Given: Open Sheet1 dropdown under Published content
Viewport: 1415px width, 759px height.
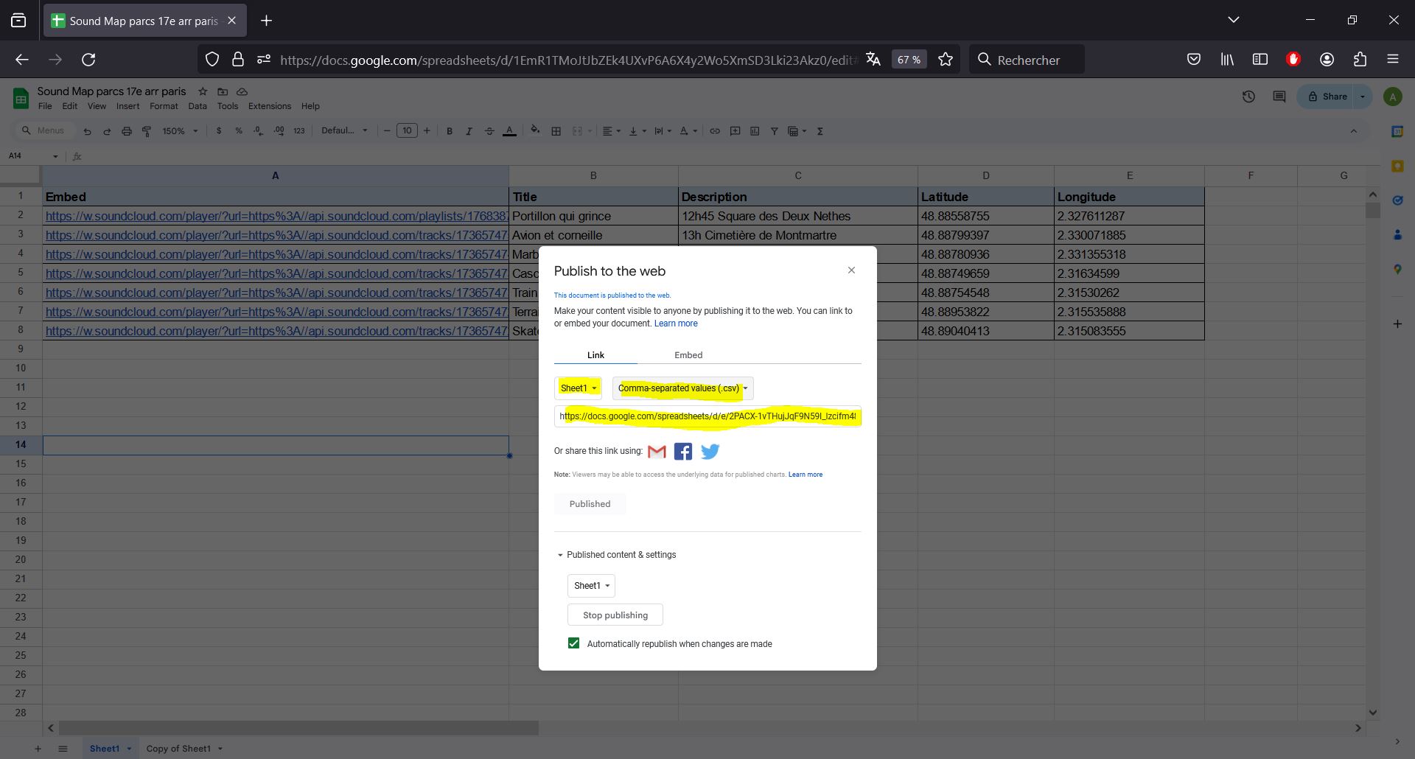Looking at the screenshot, I should [591, 586].
